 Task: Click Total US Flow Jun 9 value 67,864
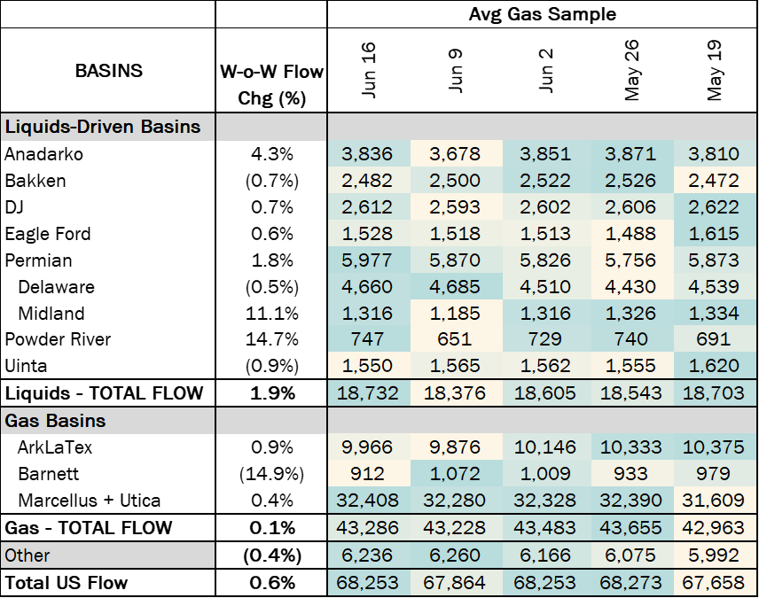pos(455,583)
